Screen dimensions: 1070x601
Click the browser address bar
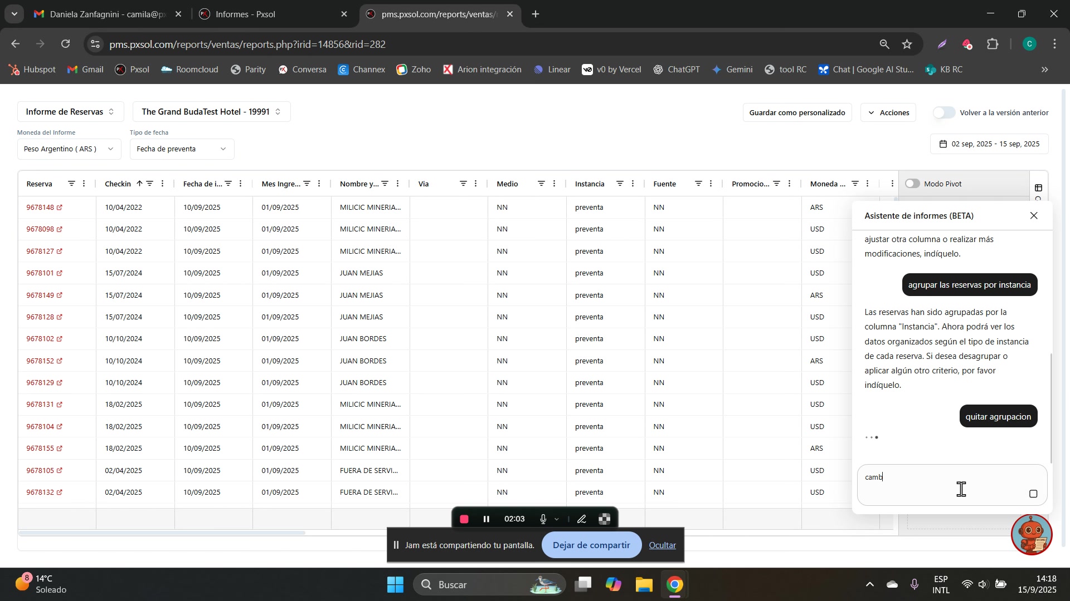(485, 45)
